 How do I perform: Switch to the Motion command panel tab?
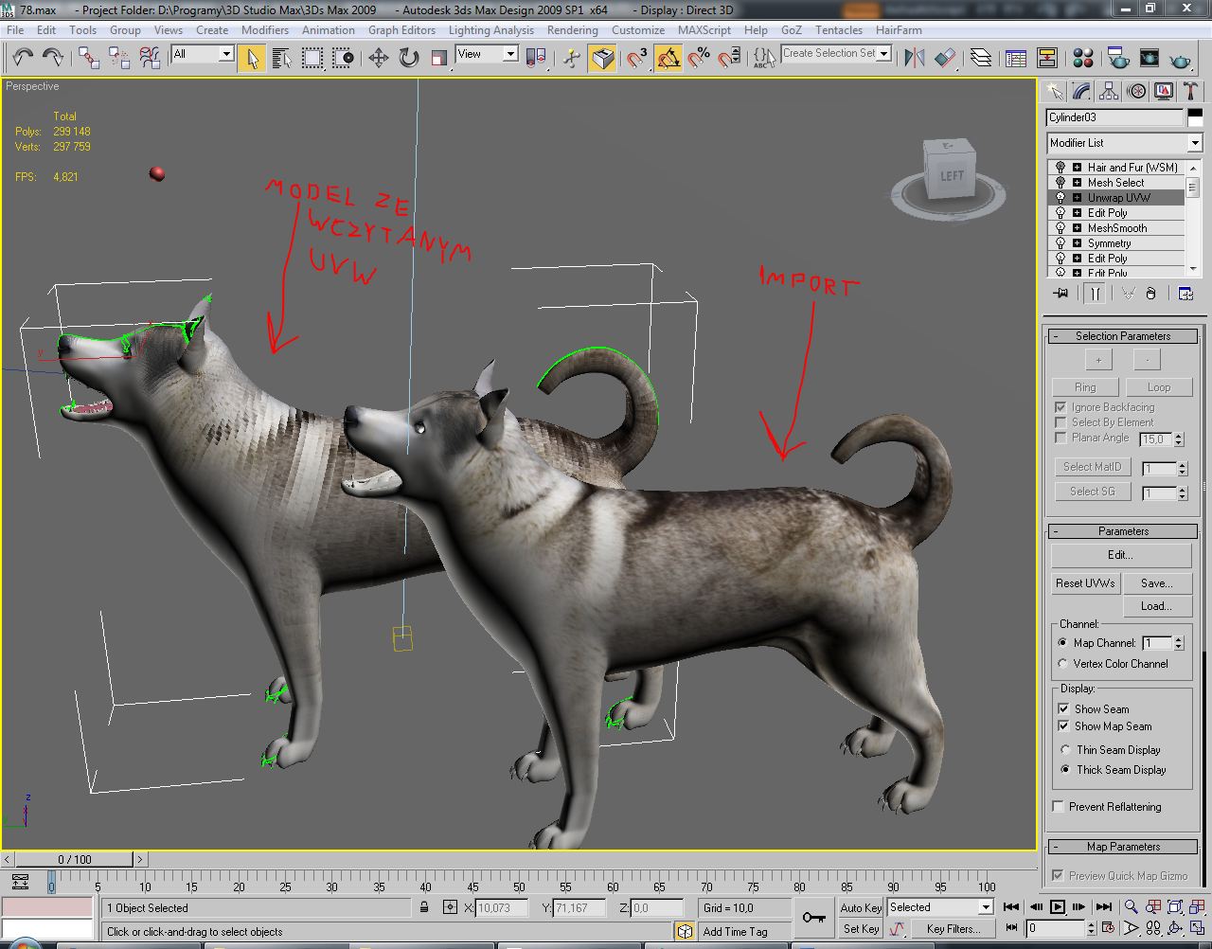(1136, 91)
